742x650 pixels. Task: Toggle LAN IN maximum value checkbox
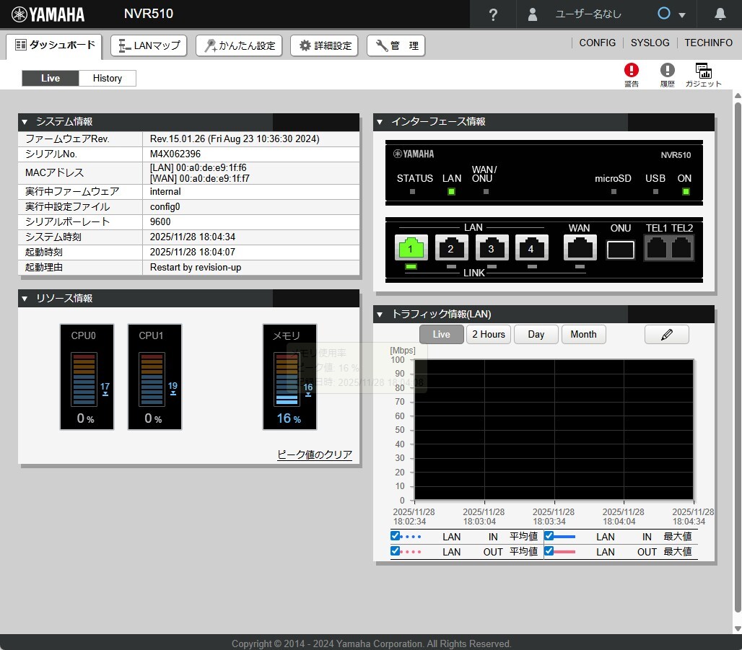[549, 536]
